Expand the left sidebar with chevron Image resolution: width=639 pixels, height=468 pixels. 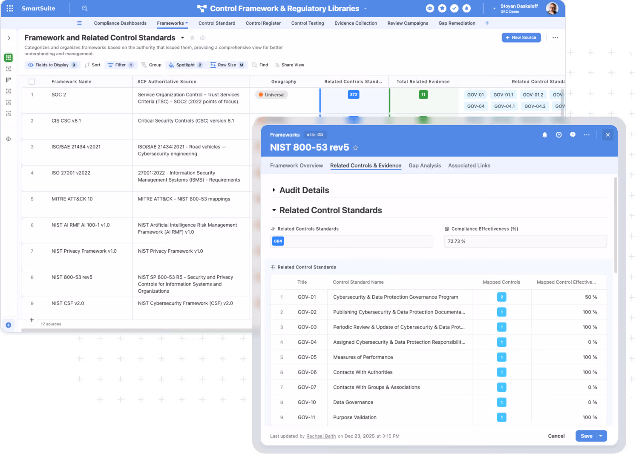point(9,38)
